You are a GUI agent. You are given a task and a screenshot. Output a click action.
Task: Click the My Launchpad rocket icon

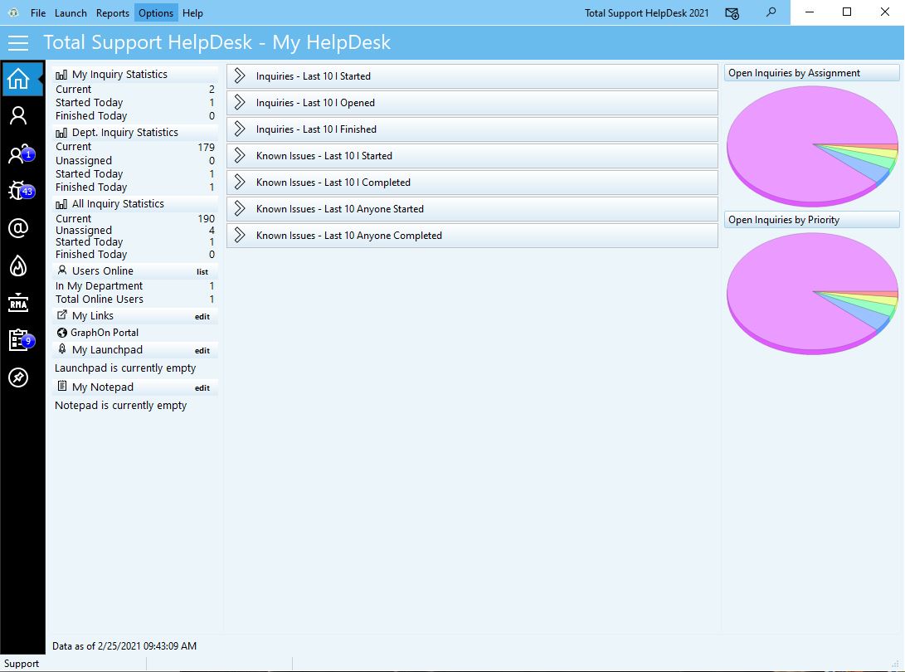(x=61, y=348)
